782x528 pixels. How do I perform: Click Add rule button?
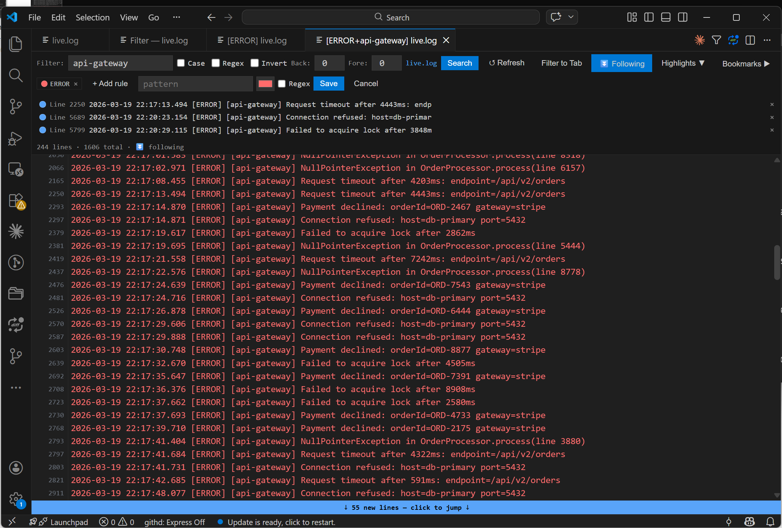110,84
